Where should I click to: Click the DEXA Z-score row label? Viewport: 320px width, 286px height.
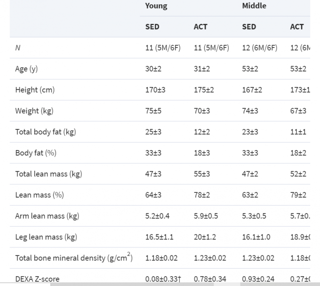click(x=37, y=279)
